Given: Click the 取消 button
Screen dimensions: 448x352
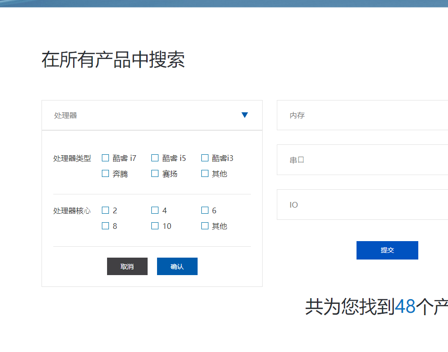Looking at the screenshot, I should coord(127,267).
